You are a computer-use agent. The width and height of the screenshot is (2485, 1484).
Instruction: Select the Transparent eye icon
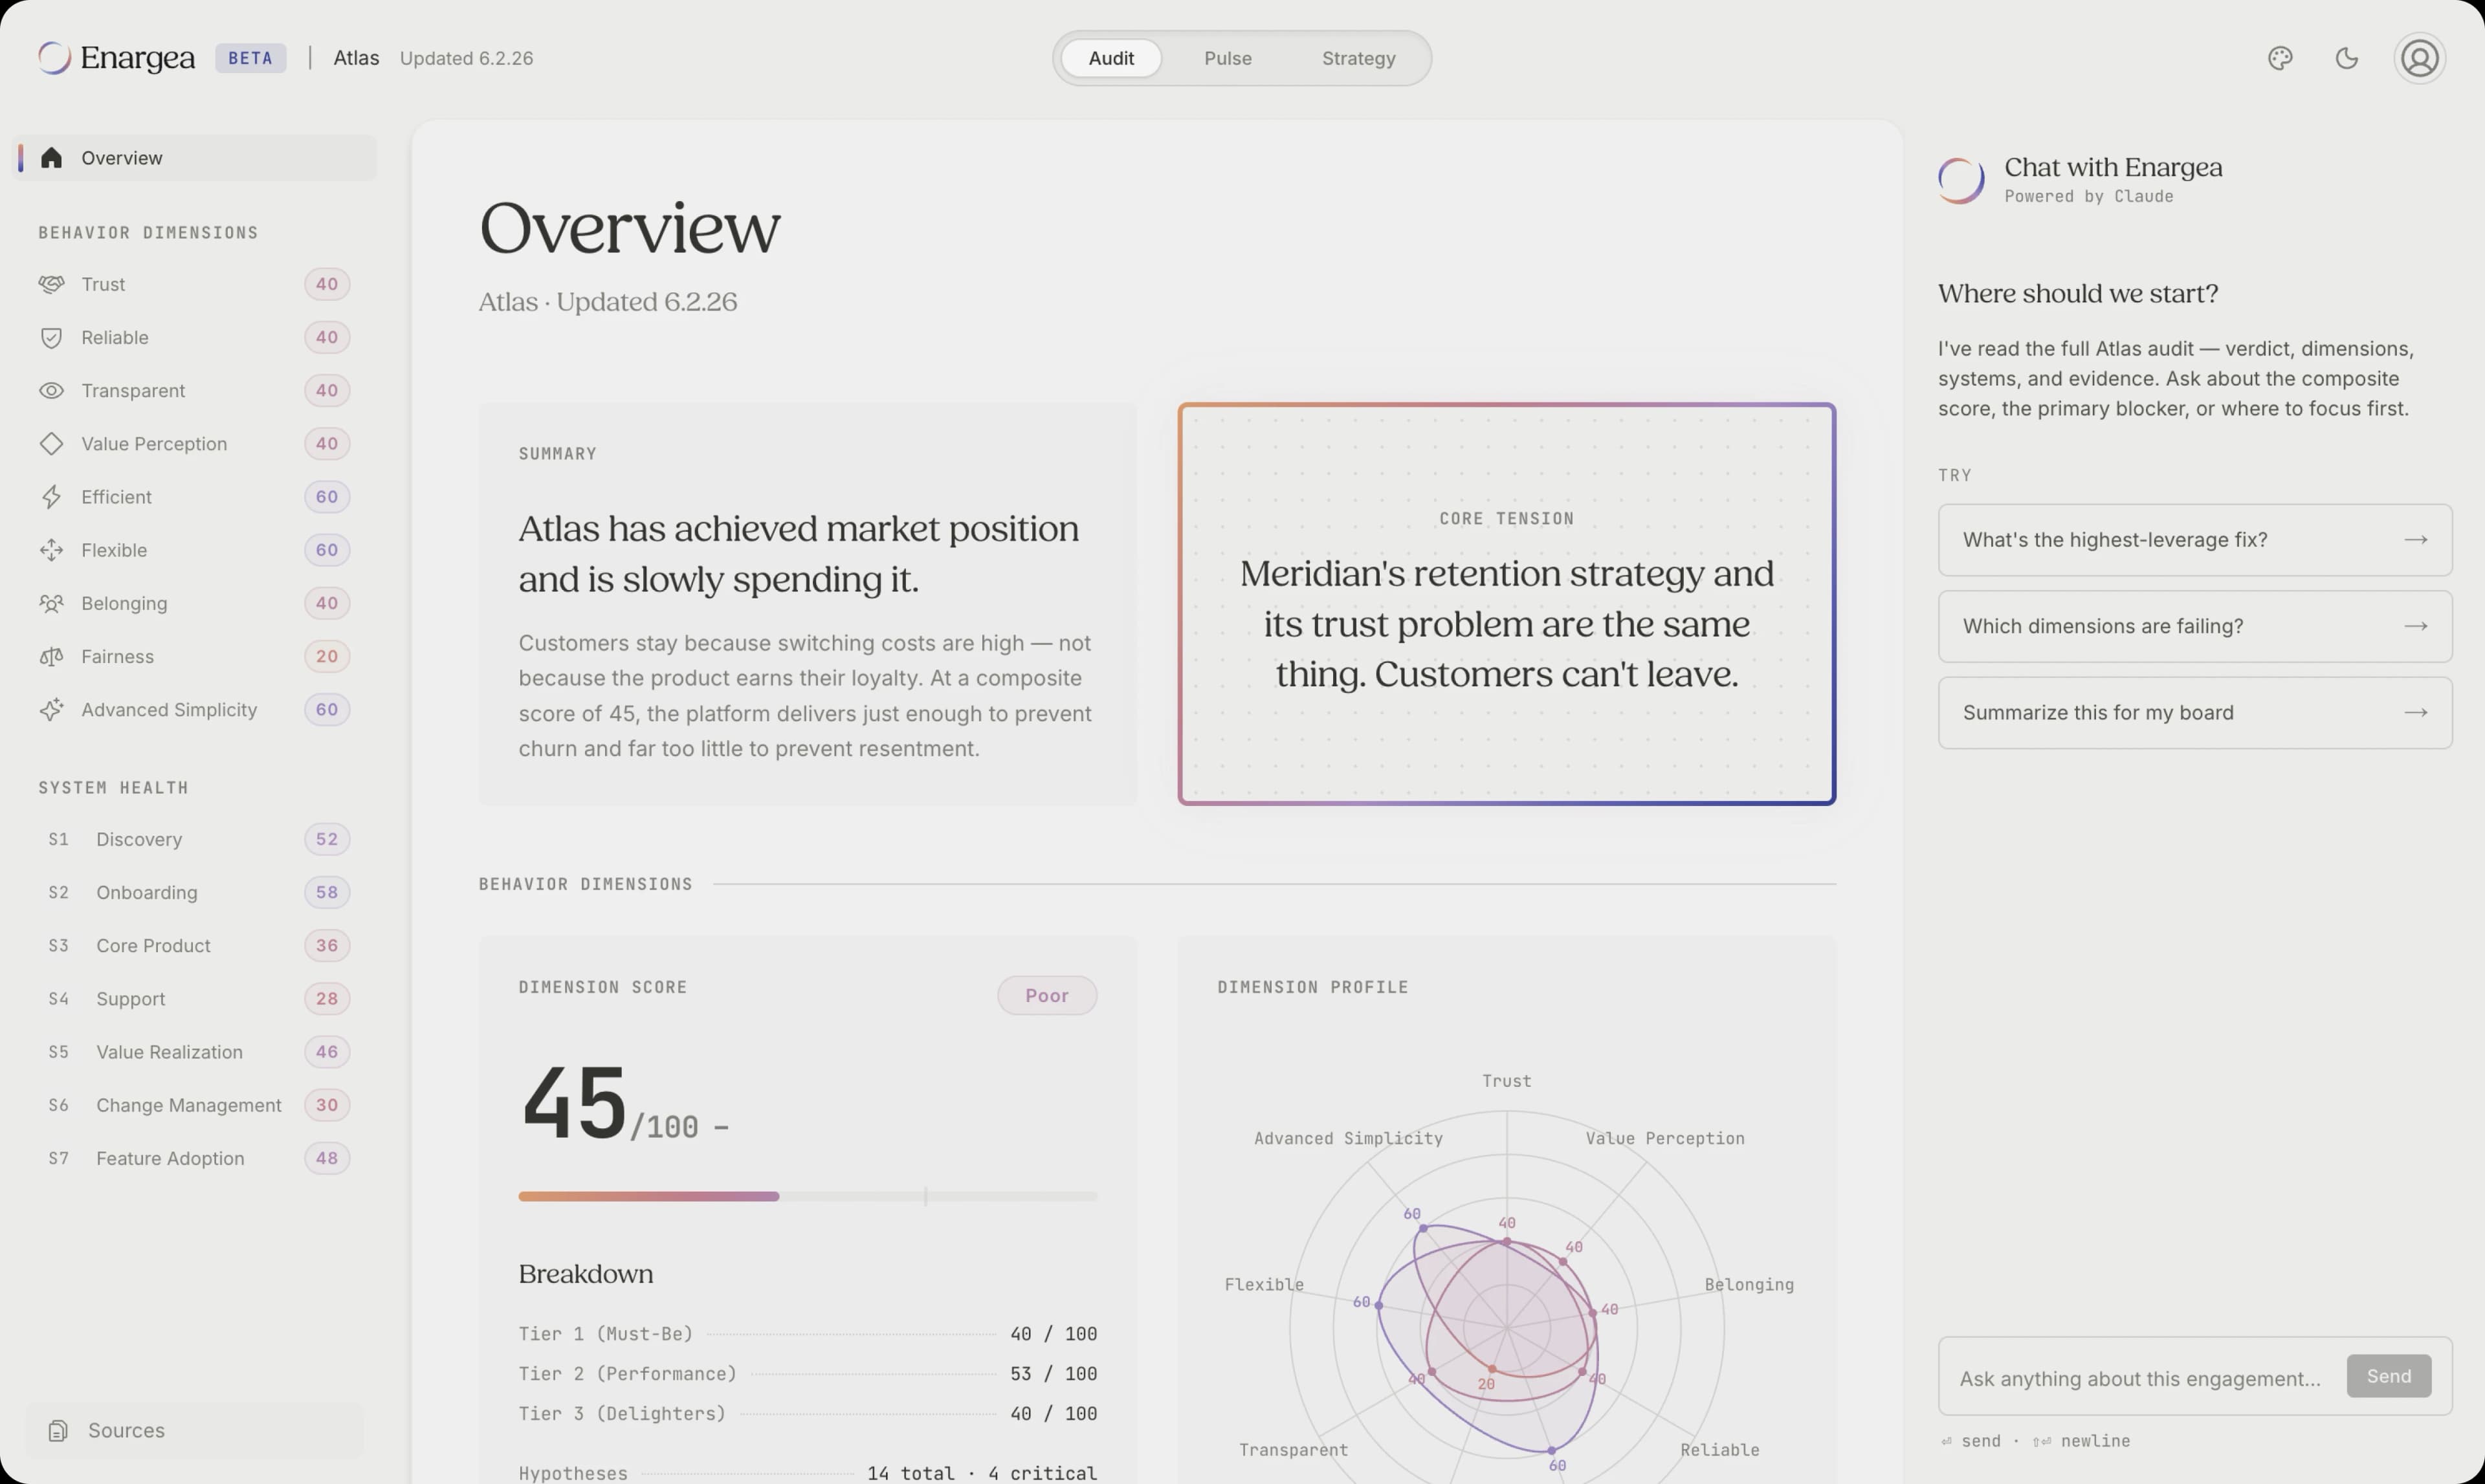52,391
